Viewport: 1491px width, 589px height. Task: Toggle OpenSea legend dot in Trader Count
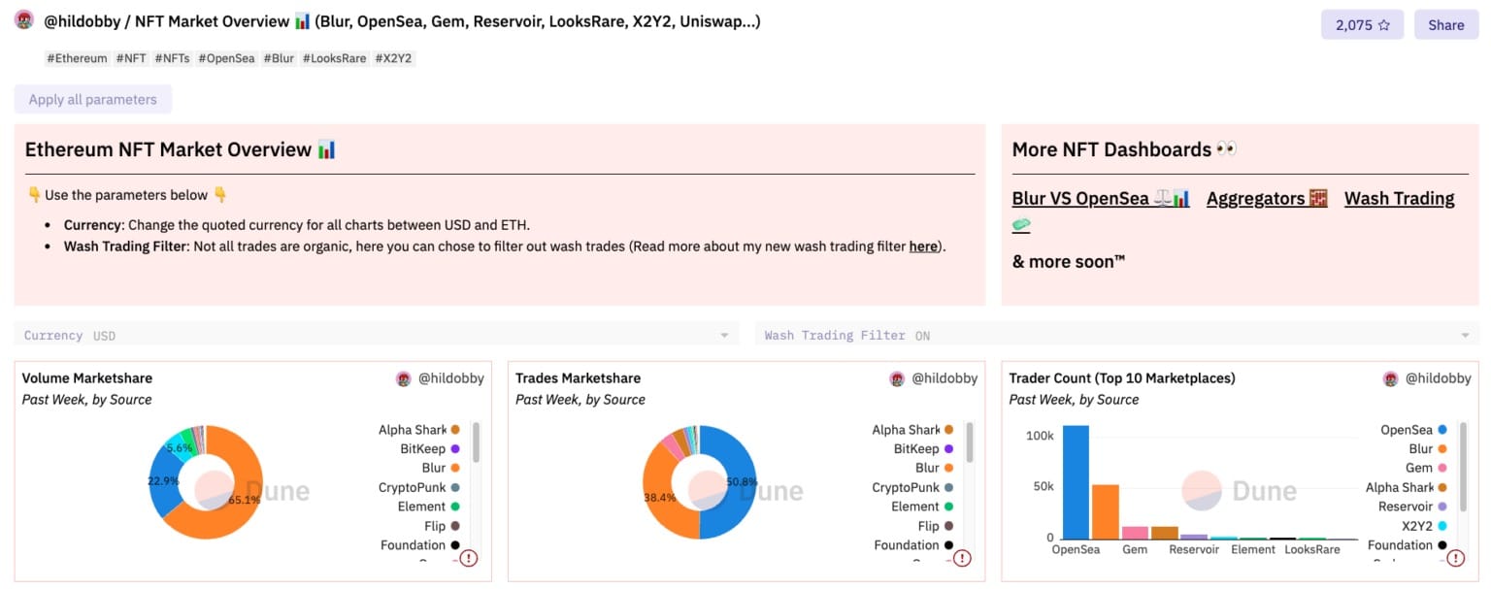tap(1442, 430)
